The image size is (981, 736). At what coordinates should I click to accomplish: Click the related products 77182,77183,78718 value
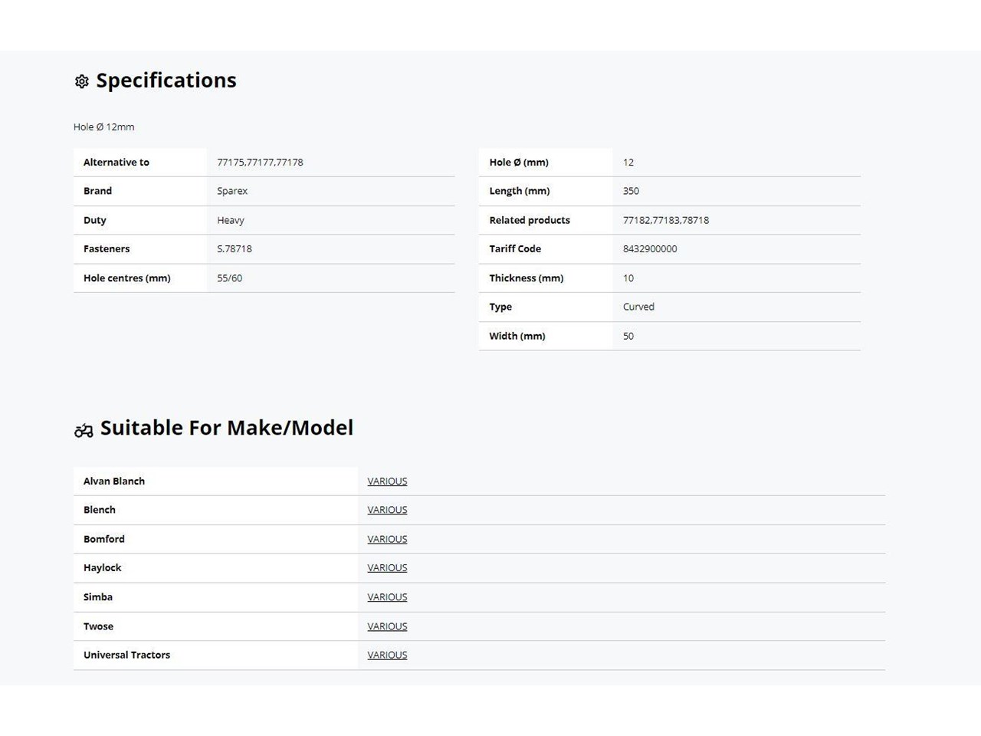(x=666, y=220)
